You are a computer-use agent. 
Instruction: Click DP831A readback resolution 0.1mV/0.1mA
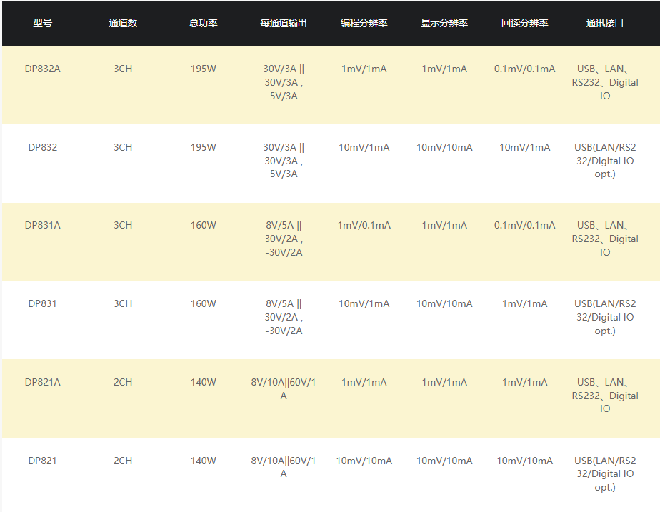pos(525,225)
